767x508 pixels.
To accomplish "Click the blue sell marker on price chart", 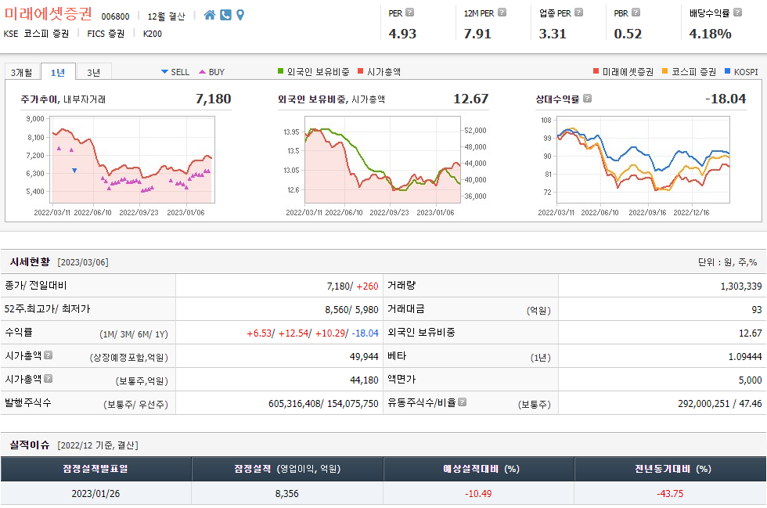I will (74, 171).
